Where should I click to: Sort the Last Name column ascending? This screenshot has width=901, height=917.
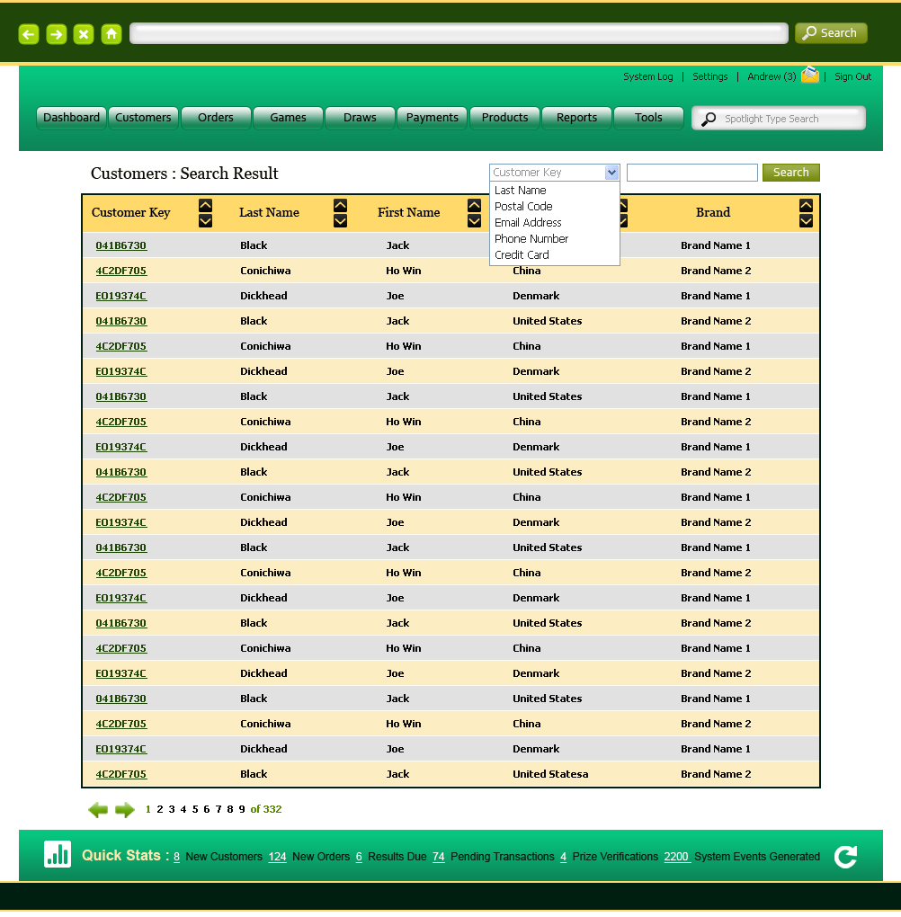click(340, 205)
